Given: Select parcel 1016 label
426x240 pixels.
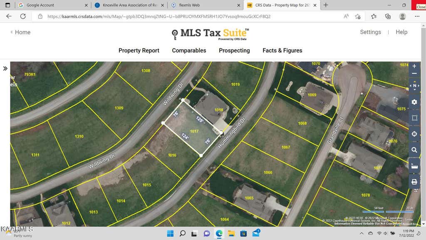Looking at the screenshot, I should (172, 155).
